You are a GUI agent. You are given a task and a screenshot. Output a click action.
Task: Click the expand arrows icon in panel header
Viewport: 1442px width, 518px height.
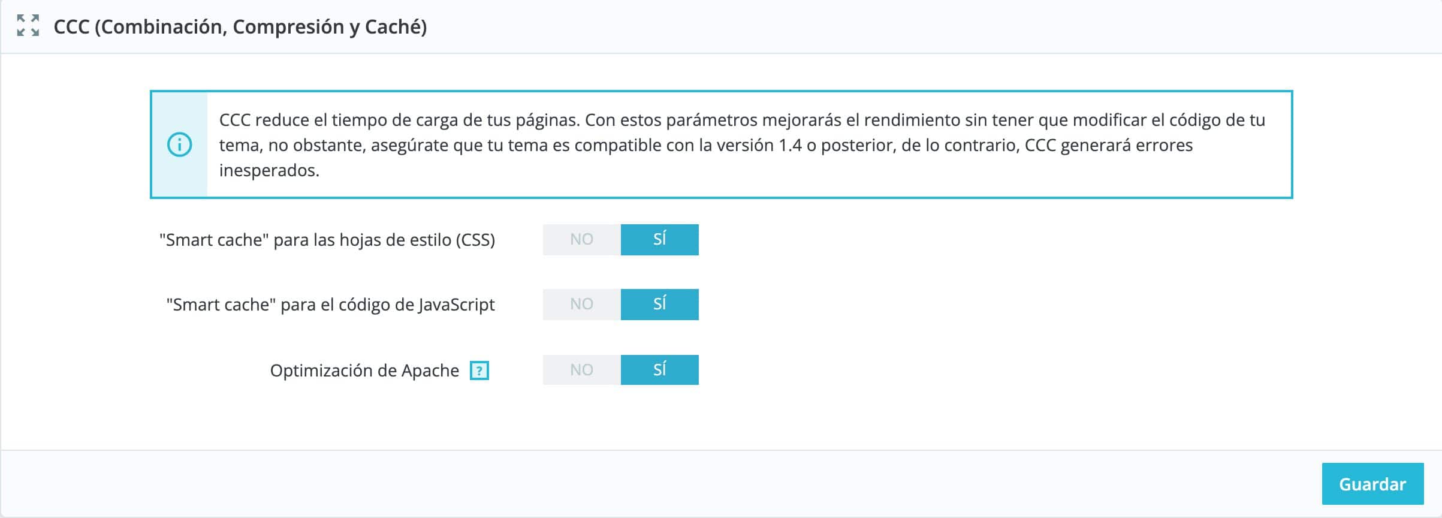coord(28,26)
